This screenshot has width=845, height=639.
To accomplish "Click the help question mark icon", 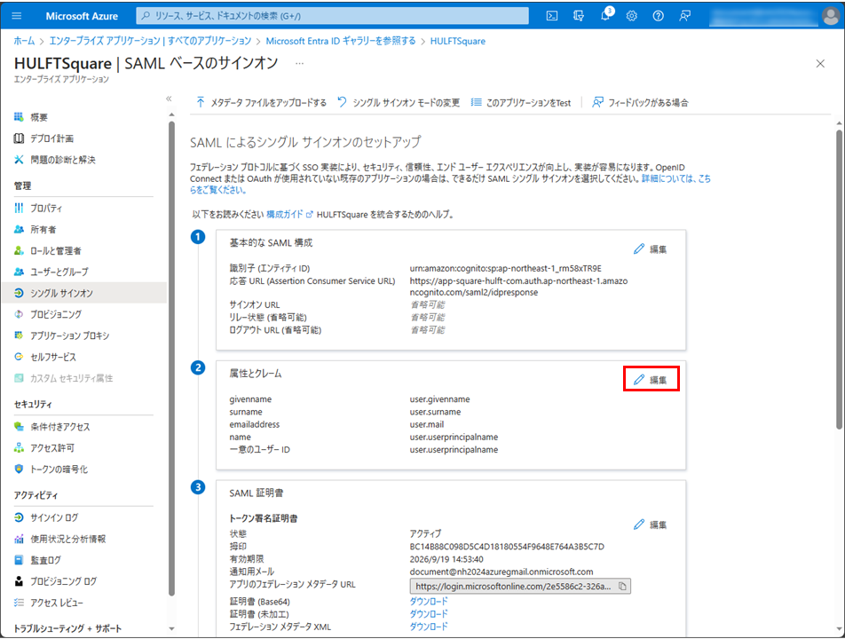I will 658,16.
